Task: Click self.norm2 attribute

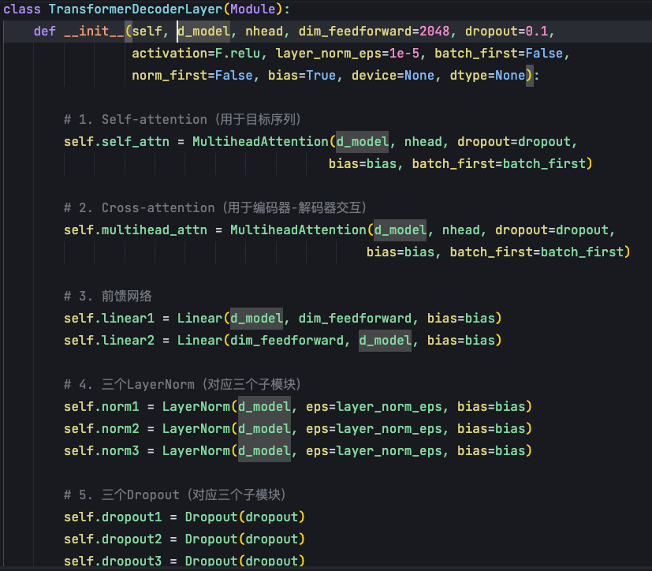Action: 102,428
